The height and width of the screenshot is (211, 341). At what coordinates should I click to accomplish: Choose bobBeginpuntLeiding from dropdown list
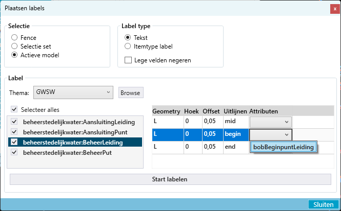284,147
